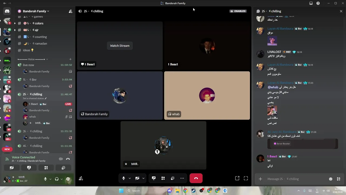Toggle microphone in the call control bar
The width and height of the screenshot is (346, 195).
point(124,178)
